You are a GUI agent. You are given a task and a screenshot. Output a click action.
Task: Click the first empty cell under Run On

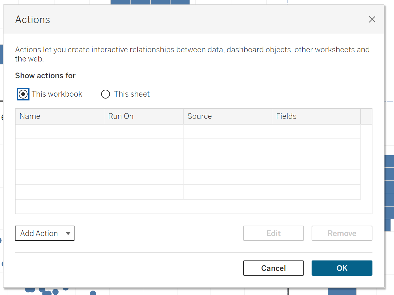coord(143,131)
